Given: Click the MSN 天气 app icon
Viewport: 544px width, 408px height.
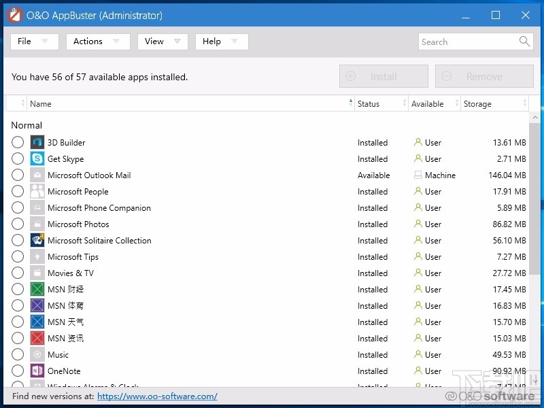Looking at the screenshot, I should [37, 322].
